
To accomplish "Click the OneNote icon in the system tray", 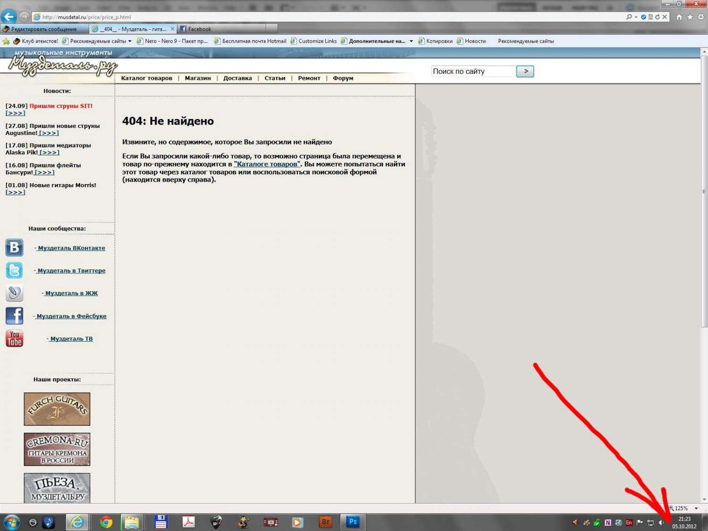I will pos(608,523).
